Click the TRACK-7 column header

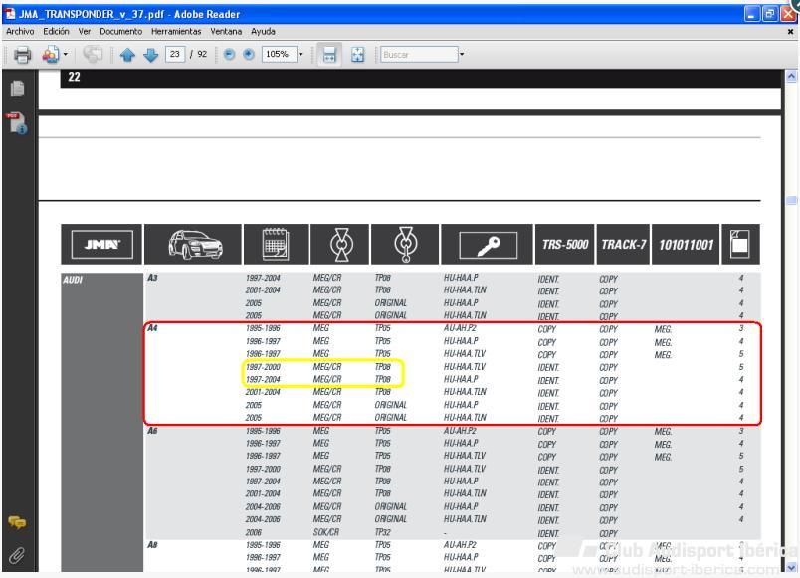point(624,245)
